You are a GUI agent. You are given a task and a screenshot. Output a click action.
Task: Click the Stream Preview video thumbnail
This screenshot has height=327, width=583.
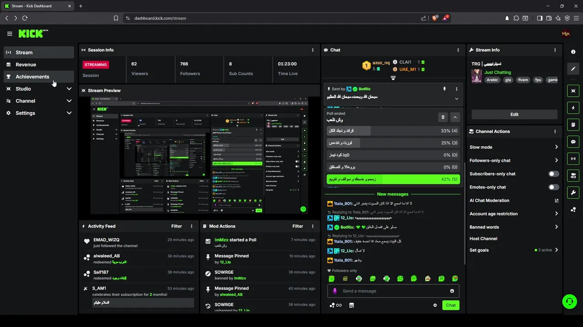[x=199, y=156]
